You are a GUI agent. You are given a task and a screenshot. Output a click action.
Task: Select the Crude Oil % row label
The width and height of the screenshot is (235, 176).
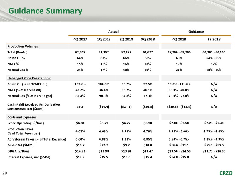click(16, 58)
